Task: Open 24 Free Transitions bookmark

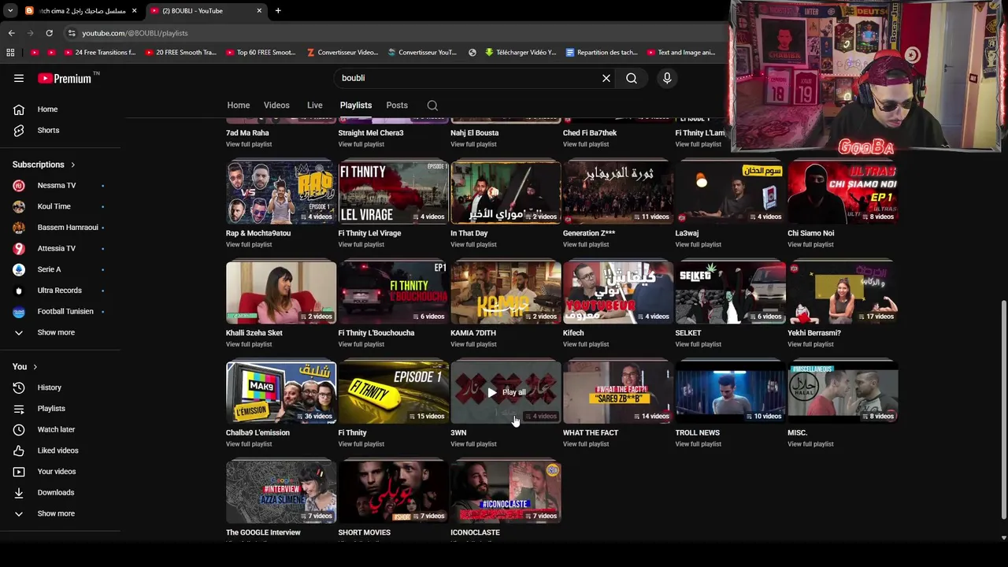Action: 99,53
